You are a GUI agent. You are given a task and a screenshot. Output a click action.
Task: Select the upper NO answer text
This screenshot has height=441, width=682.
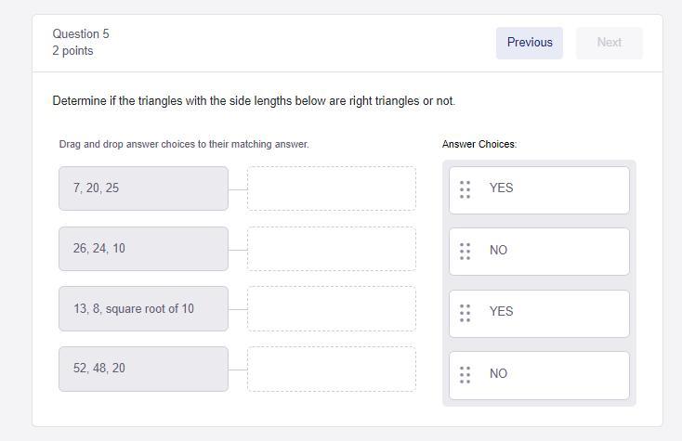coord(498,251)
